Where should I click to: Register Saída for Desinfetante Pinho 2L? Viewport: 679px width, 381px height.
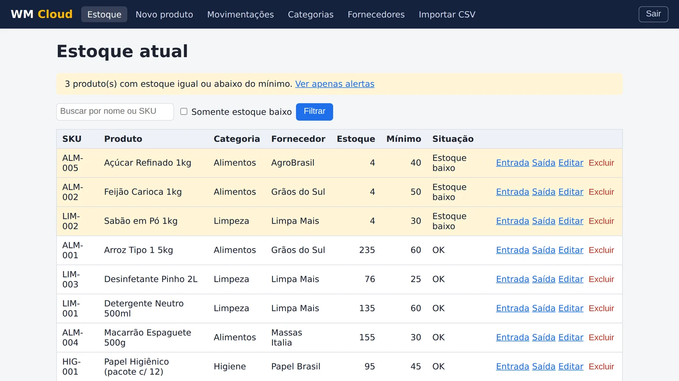pyautogui.click(x=544, y=279)
